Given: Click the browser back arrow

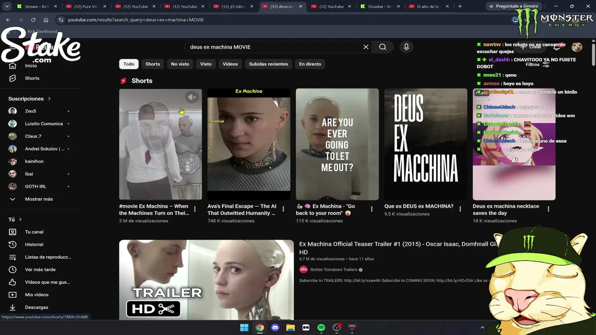Looking at the screenshot, I should click(x=8, y=20).
